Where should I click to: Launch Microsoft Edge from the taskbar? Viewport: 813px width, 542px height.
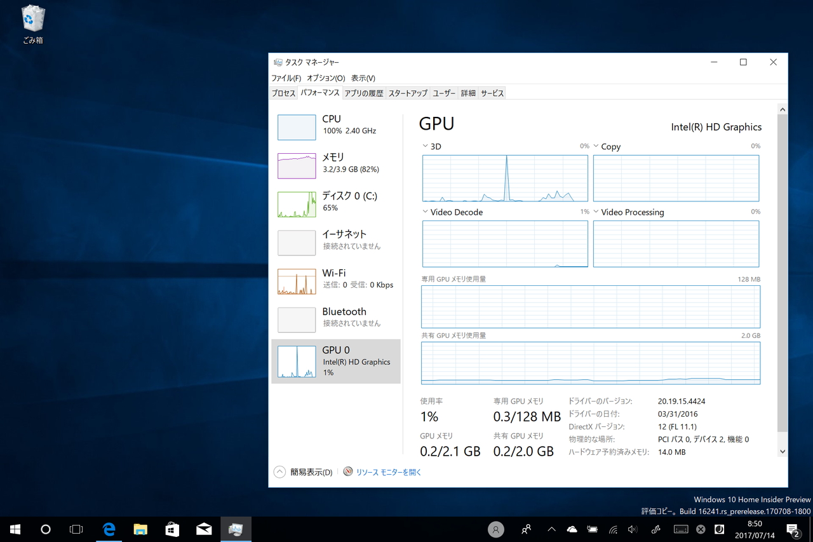point(109,529)
